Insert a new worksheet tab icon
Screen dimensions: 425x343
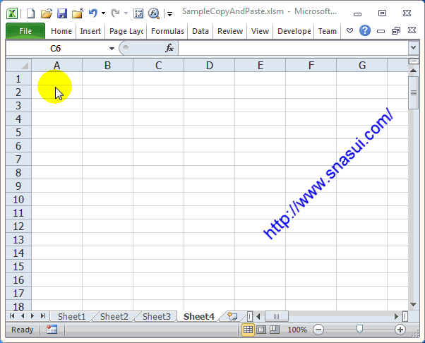click(x=232, y=316)
